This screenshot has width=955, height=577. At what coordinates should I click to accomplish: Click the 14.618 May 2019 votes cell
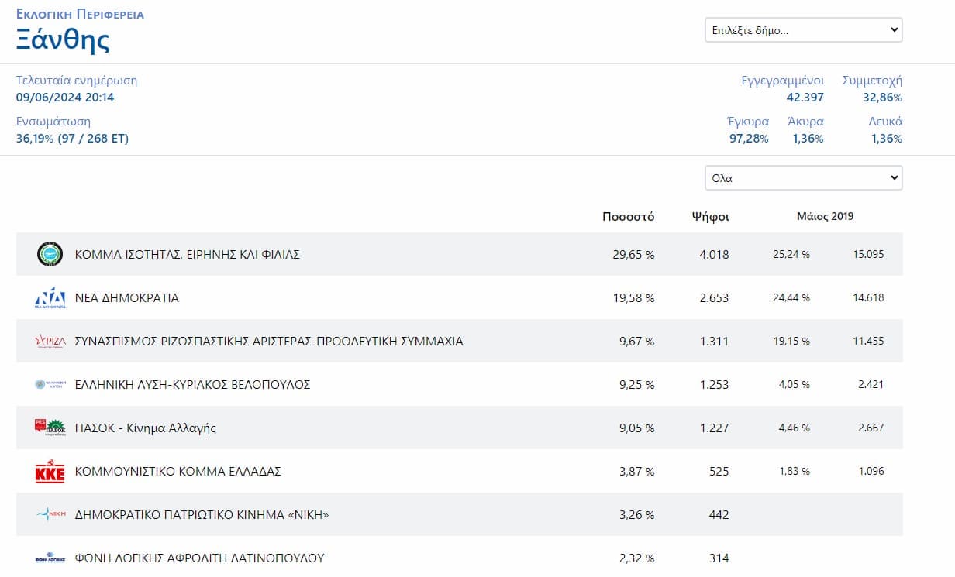coord(867,297)
